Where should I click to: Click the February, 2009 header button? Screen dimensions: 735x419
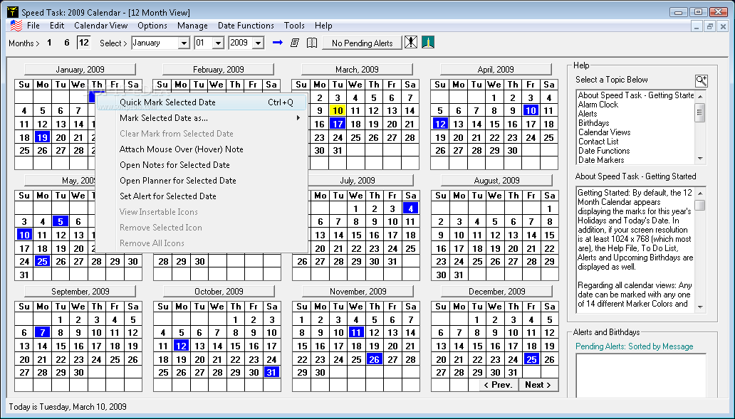click(219, 69)
